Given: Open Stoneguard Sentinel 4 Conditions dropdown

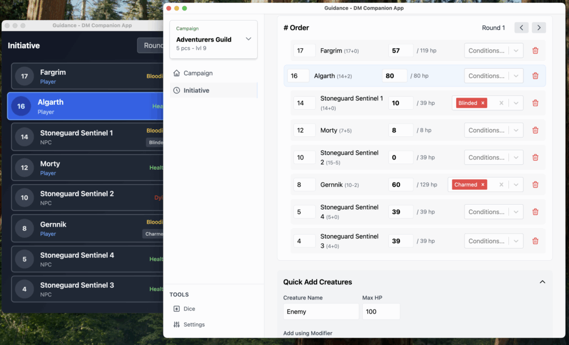Looking at the screenshot, I should tap(493, 212).
